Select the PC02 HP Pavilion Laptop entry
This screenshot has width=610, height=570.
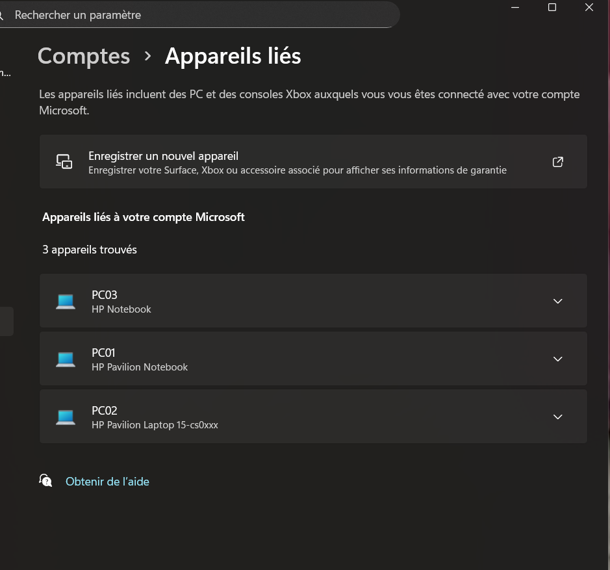(155, 417)
